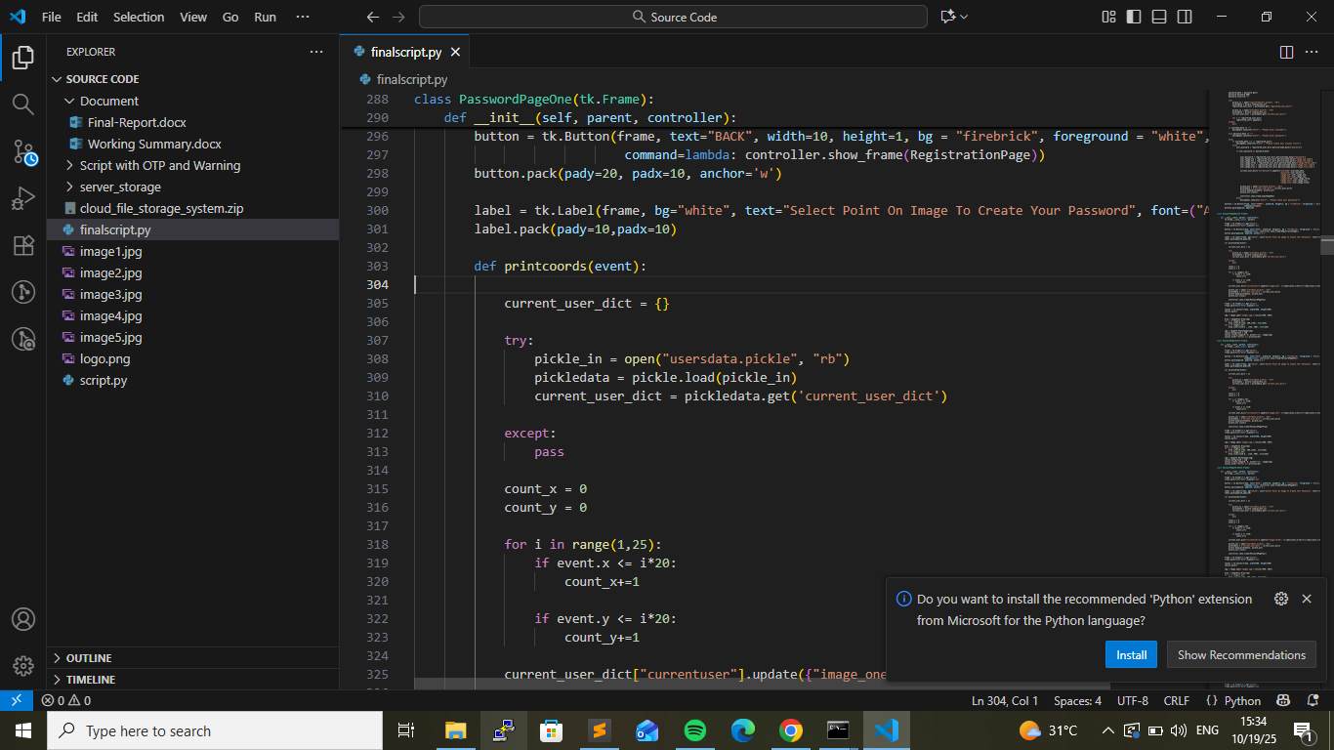Click Install for the Python extension

1131,654
